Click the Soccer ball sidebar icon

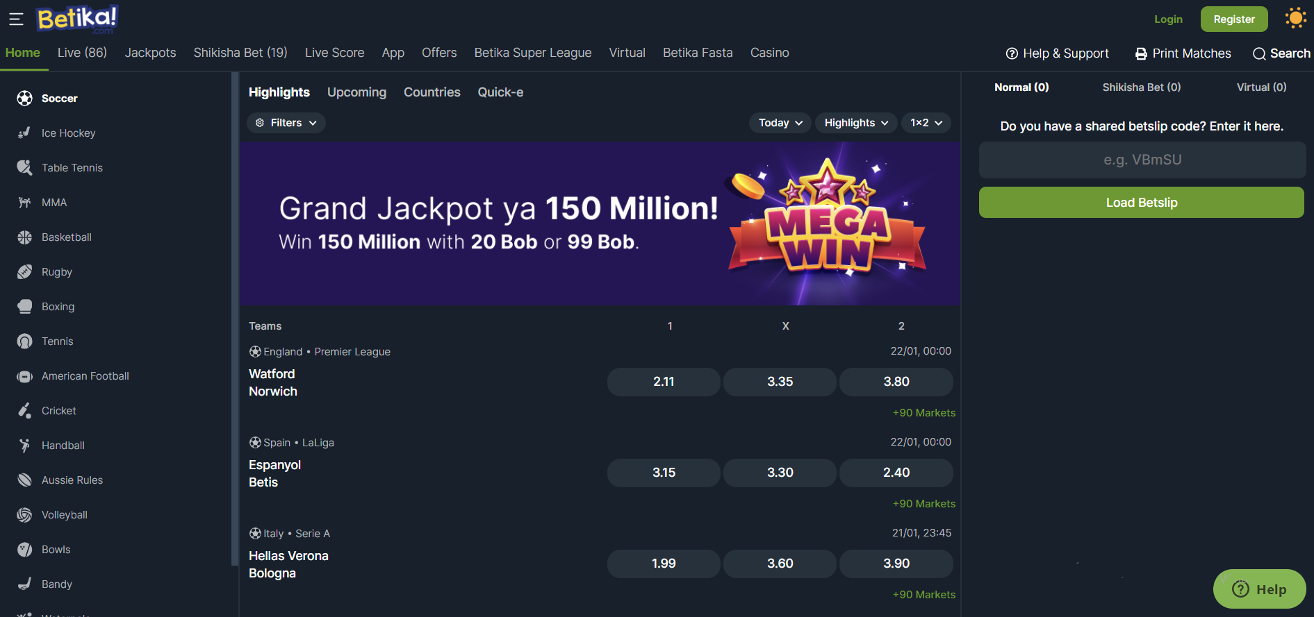click(x=25, y=99)
